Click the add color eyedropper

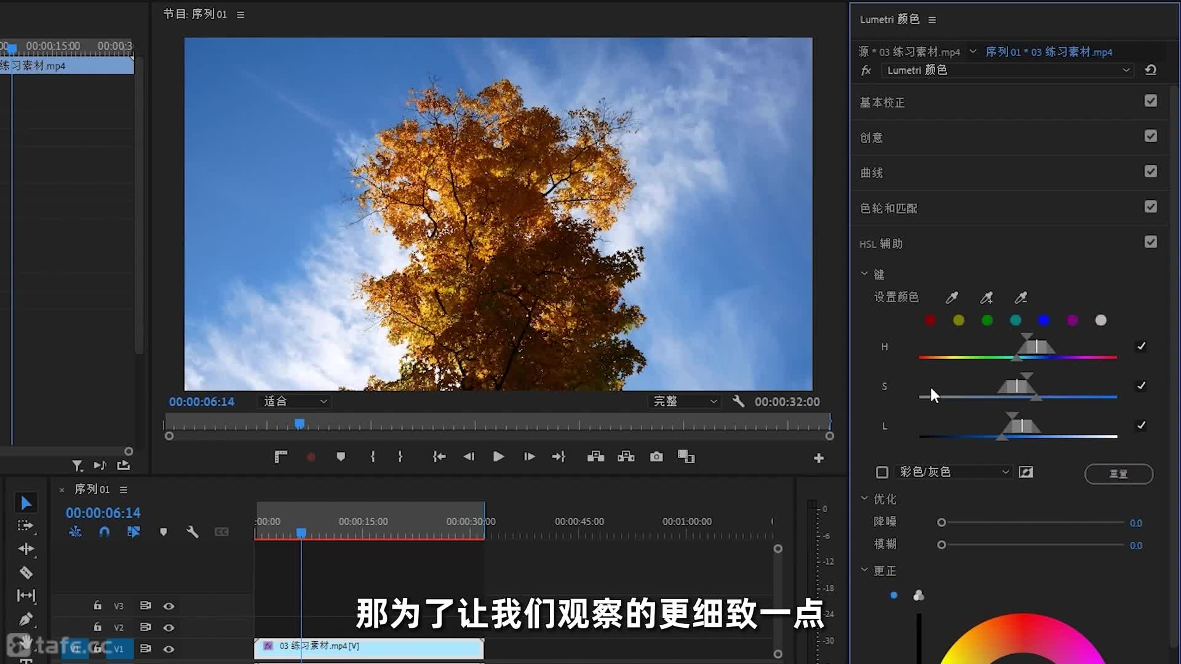click(986, 298)
